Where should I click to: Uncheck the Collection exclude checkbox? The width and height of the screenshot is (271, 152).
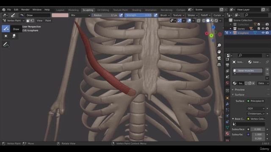(x=259, y=24)
